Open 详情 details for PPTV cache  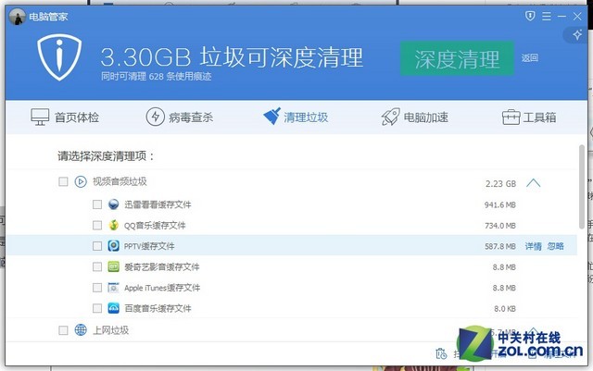click(x=533, y=246)
